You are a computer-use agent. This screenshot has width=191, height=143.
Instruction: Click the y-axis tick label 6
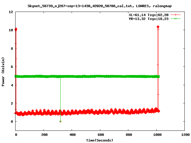[x=12, y=67]
